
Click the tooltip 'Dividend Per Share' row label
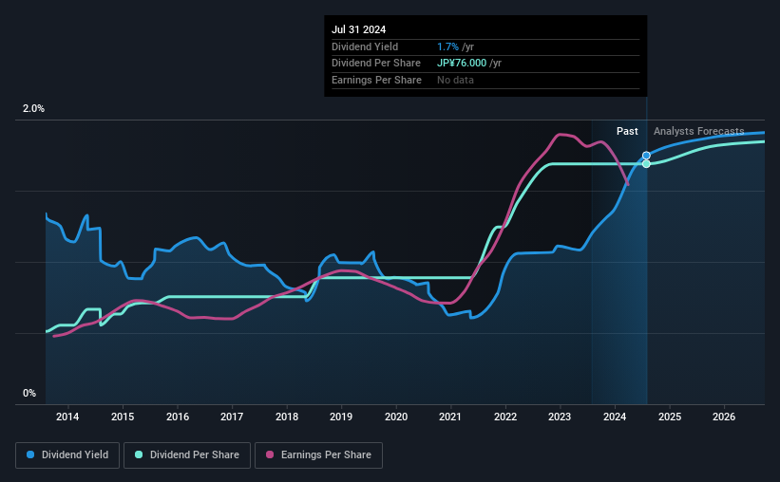(x=376, y=64)
